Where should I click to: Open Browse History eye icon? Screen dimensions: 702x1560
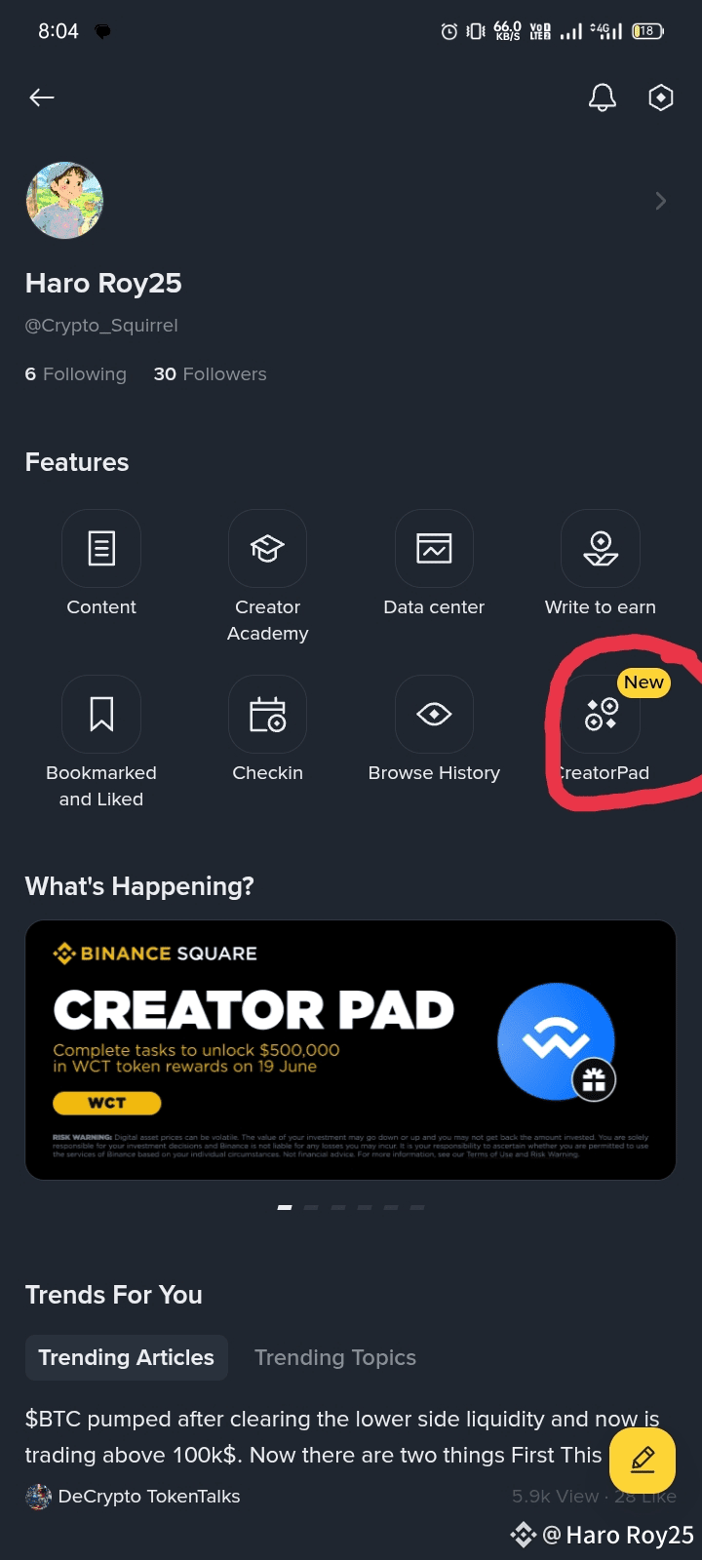(x=434, y=714)
